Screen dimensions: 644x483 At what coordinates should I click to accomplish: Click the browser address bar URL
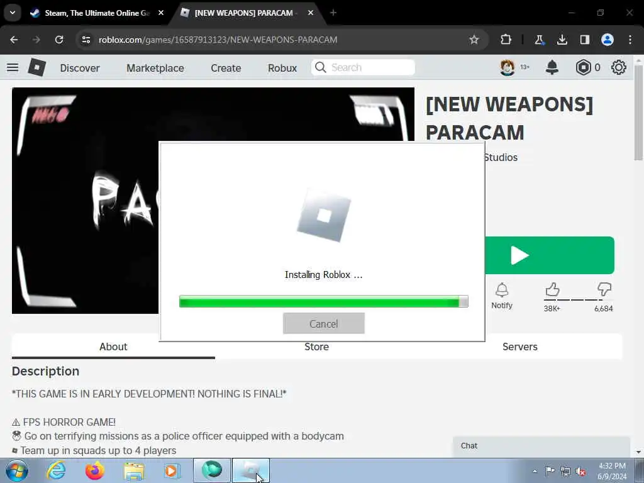[218, 40]
